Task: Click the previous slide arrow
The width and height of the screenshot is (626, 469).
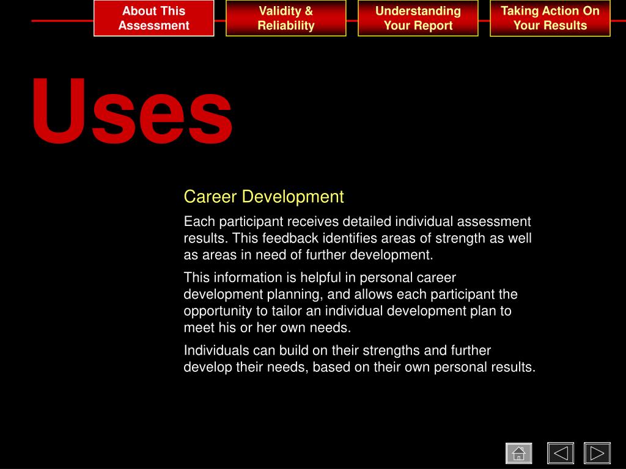Action: click(x=561, y=453)
